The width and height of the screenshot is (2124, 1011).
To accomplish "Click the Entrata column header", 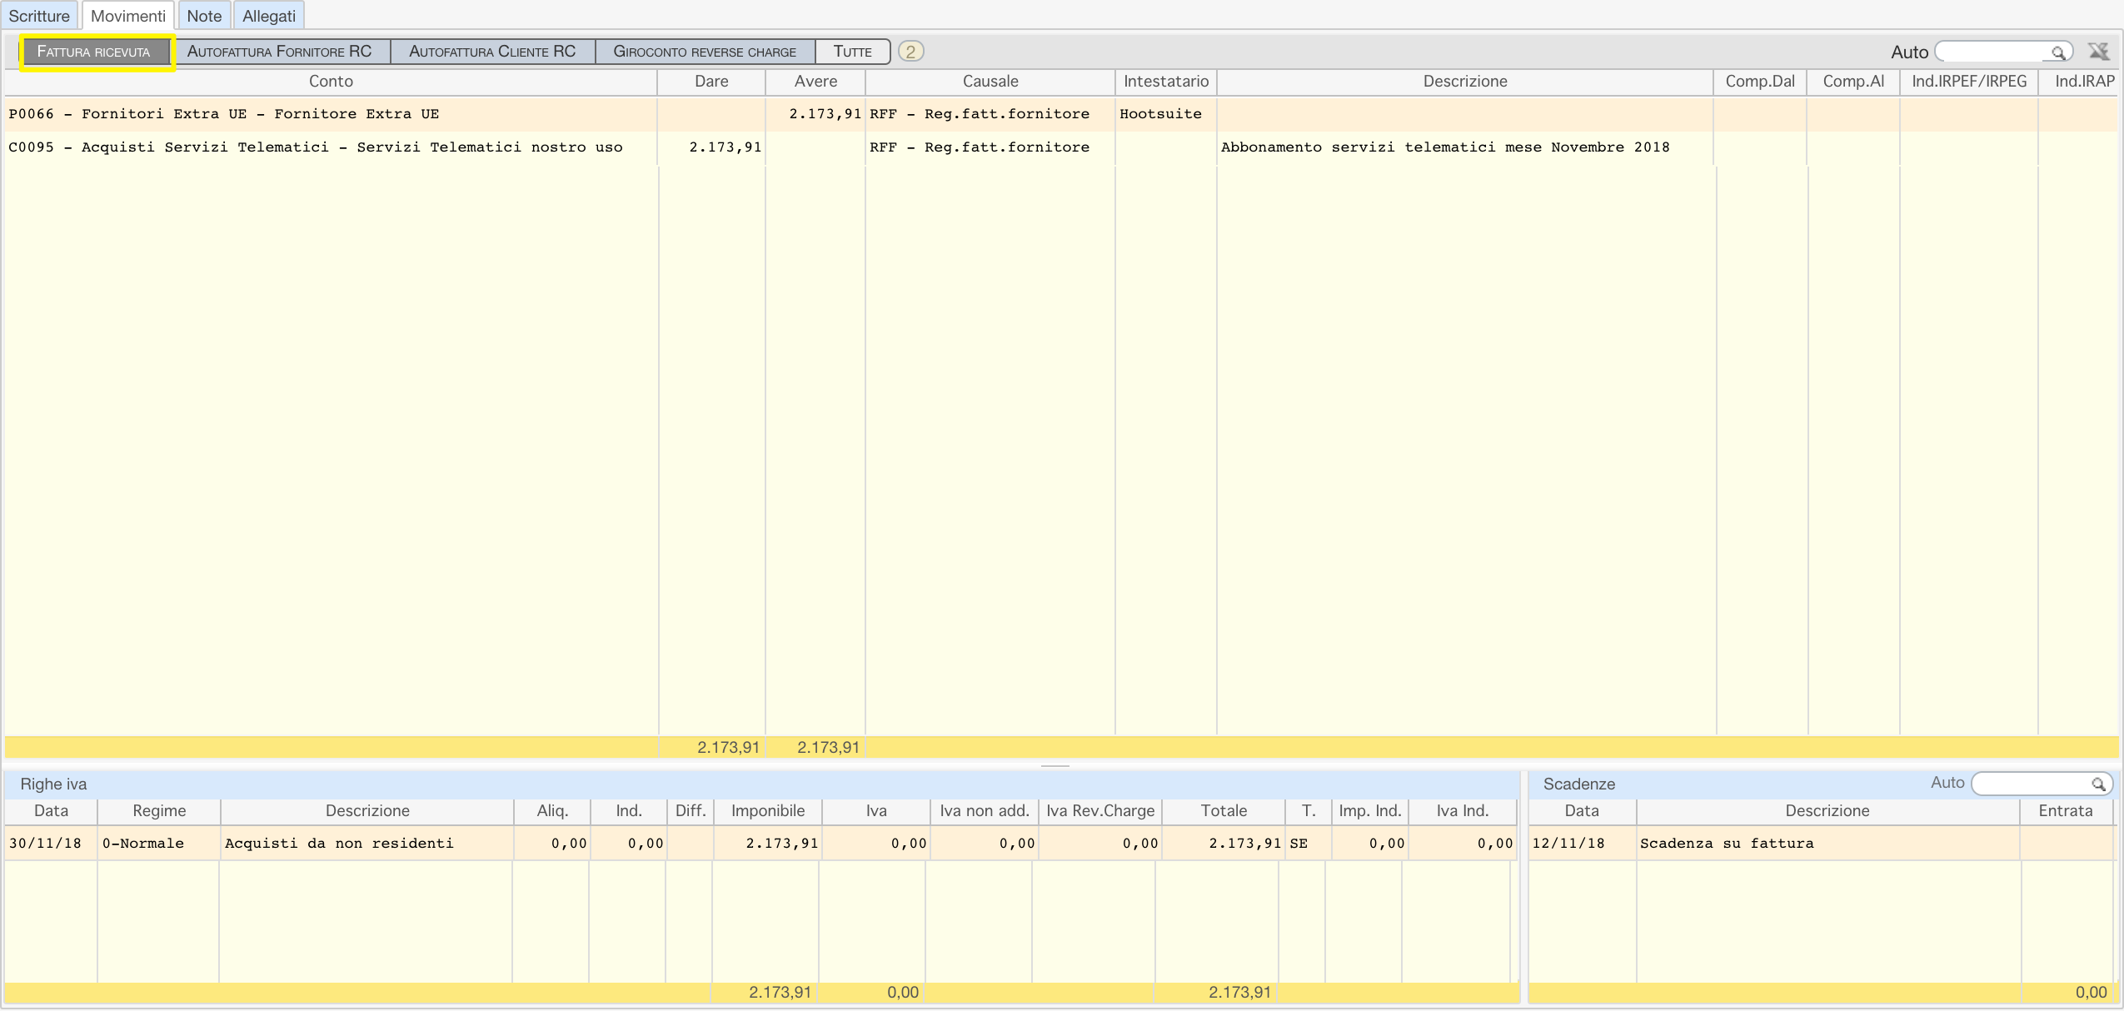I will pos(2066,811).
